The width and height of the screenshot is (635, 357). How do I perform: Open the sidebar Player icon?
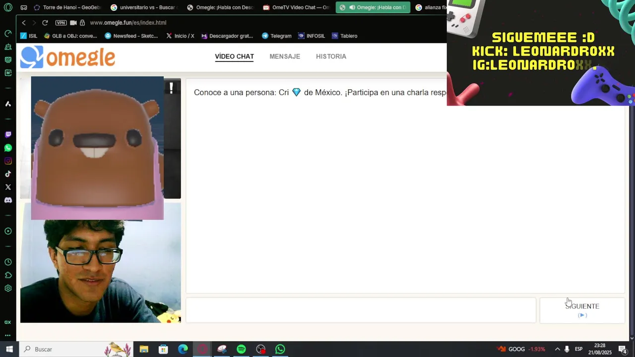[8, 231]
